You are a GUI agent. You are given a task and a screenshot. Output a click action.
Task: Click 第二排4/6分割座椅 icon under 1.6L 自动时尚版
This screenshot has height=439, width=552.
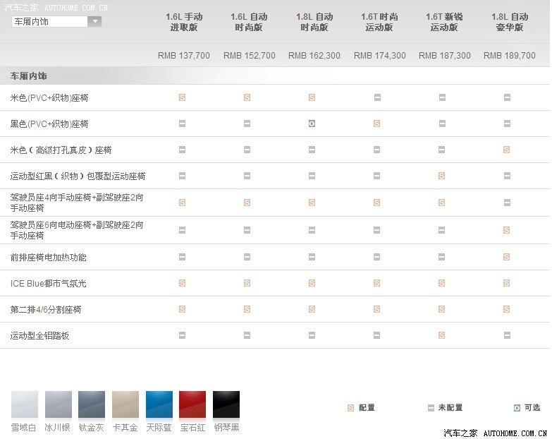coord(247,309)
